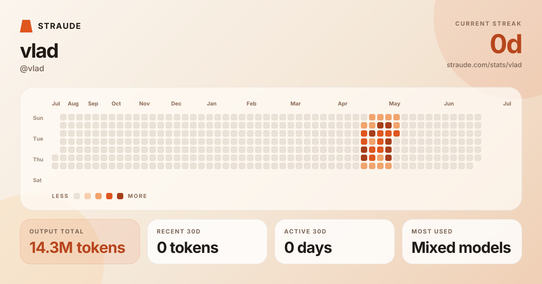Open the Output Total 14.3M tokens card

(x=80, y=242)
